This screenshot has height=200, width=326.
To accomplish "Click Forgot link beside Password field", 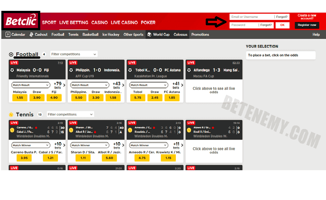I will click(266, 25).
